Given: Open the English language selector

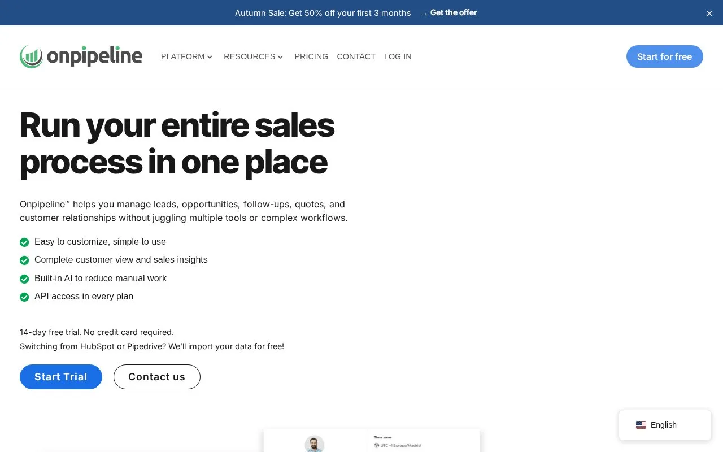Looking at the screenshot, I should click(x=665, y=425).
